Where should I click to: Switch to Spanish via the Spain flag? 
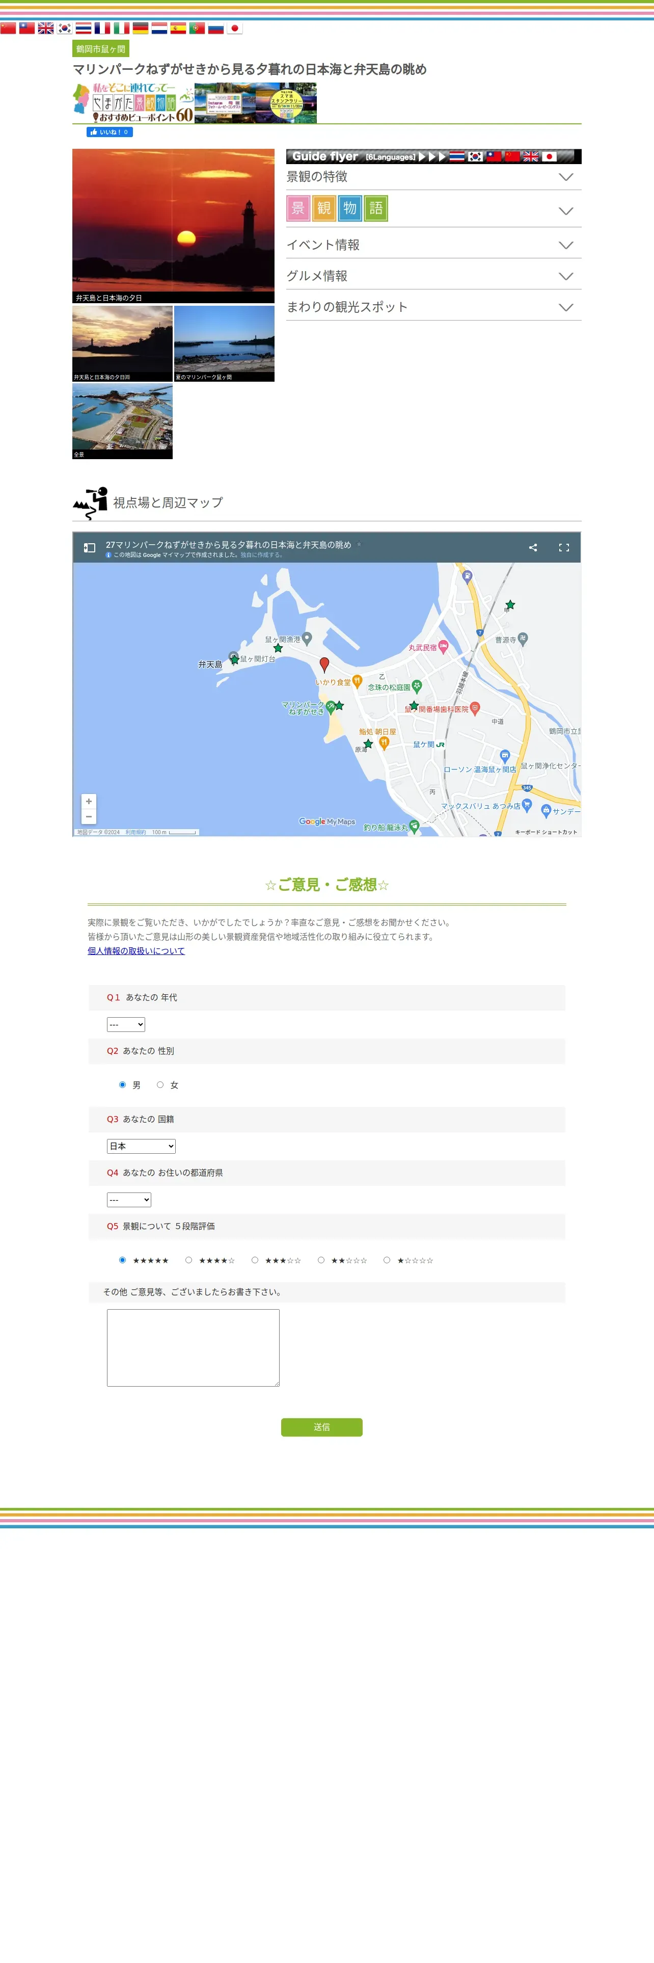[x=178, y=28]
